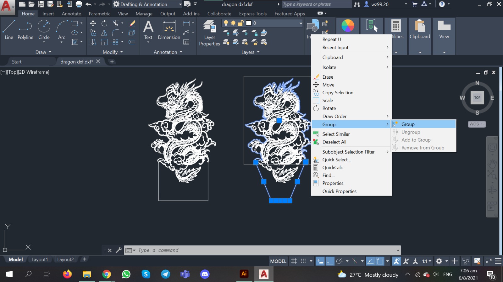Add a new drawing tab with plus
Screen dimensions: 503x282
pyautogui.click(x=112, y=62)
